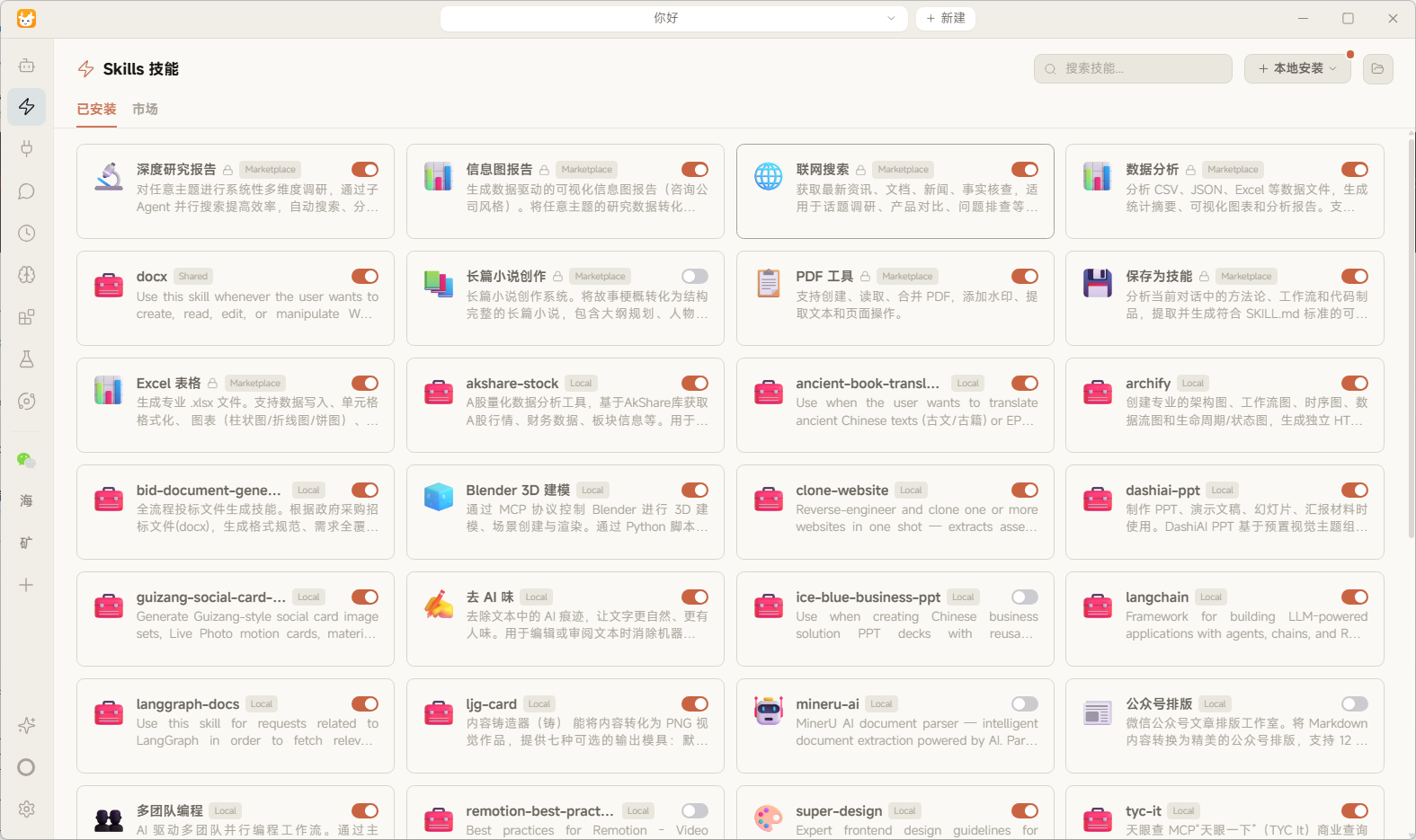Screen dimensions: 1416x840
Task: Click the 联网搜索 globe icon
Action: (768, 177)
